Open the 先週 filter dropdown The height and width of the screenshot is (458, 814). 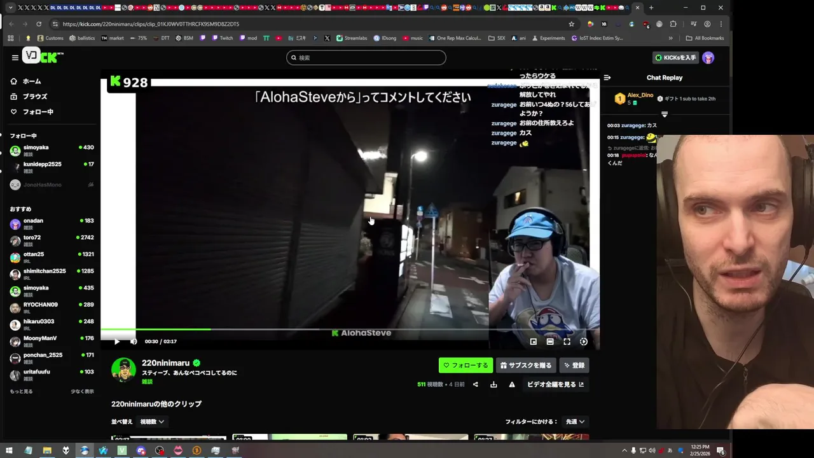pyautogui.click(x=576, y=422)
